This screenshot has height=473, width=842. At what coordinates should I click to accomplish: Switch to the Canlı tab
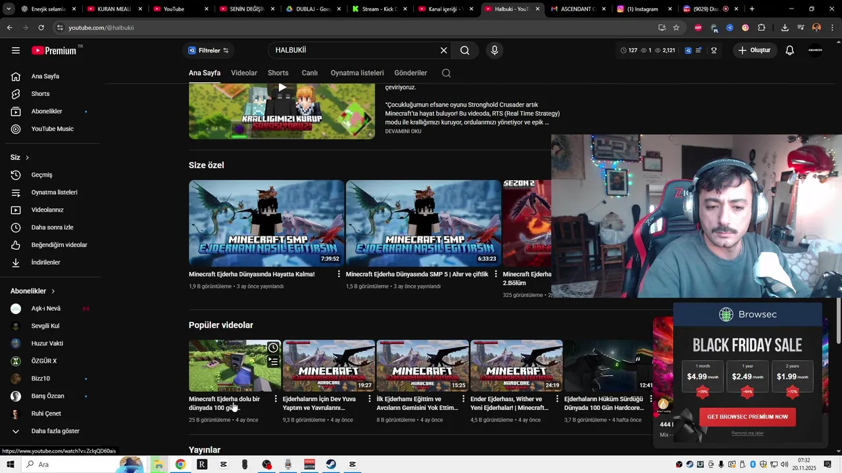[x=309, y=73]
